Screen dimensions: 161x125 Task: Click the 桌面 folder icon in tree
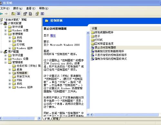14,70
